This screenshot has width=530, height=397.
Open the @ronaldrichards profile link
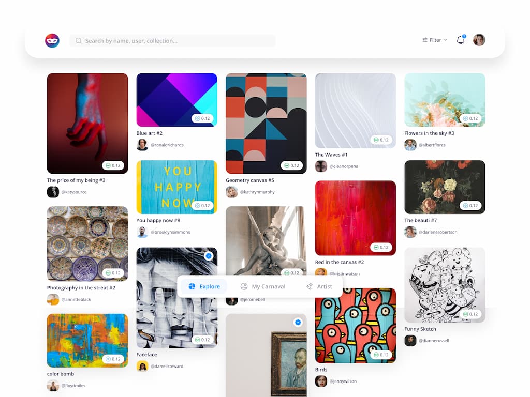167,145
